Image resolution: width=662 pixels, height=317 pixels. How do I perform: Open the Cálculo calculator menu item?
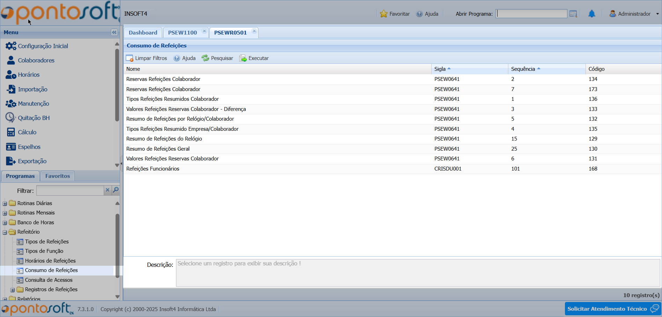11,132
